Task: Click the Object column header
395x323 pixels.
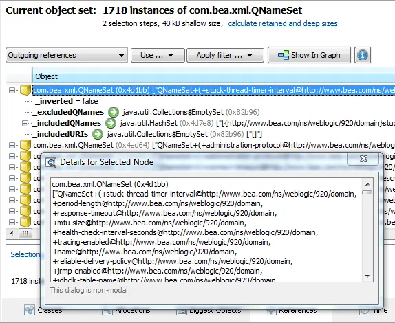Action: [213, 76]
